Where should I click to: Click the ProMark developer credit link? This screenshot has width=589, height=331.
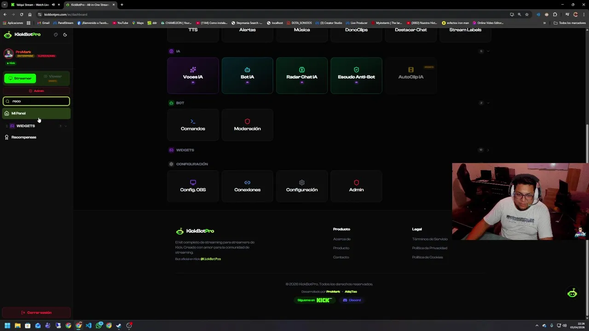333,291
